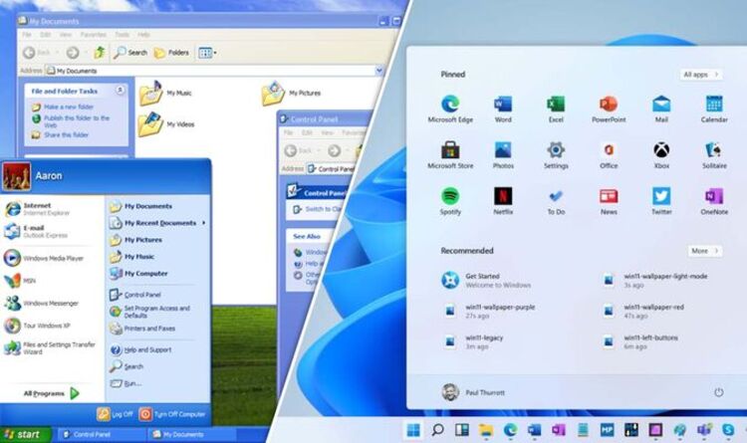Expand My Recent Documents submenu
This screenshot has width=747, height=443.
(157, 223)
